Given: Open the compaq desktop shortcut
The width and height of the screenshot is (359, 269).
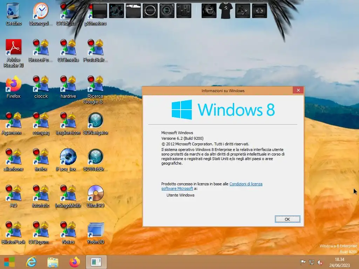Looking at the screenshot, I should point(41,124).
